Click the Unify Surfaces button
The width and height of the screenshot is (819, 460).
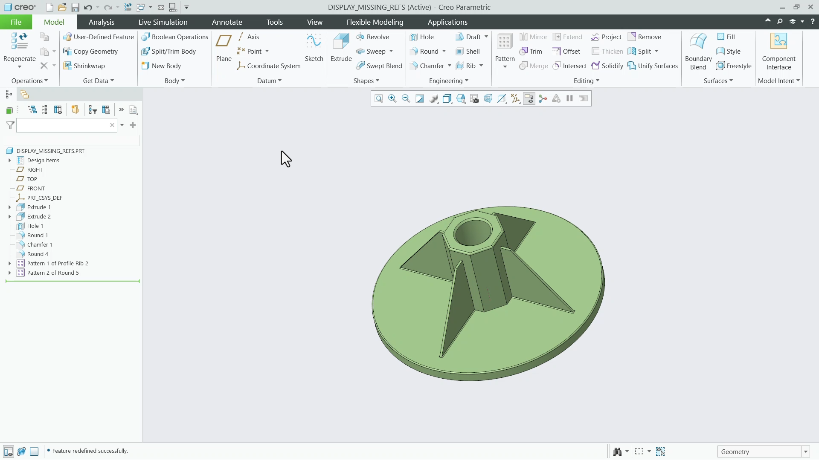[653, 66]
